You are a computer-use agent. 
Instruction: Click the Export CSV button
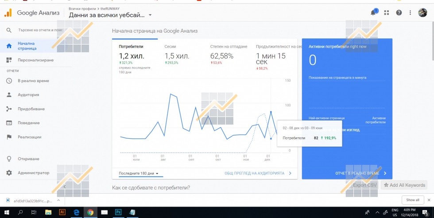[x=364, y=185]
